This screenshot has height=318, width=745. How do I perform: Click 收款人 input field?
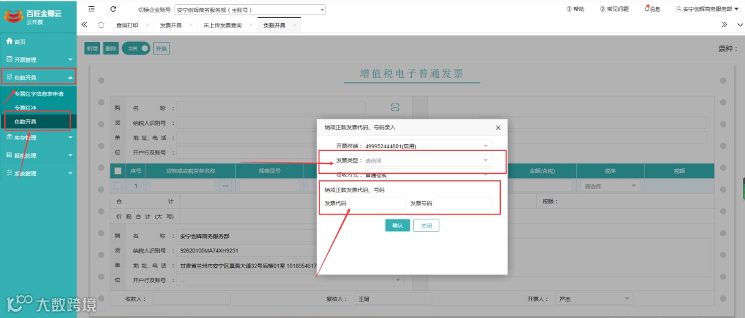coord(192,299)
